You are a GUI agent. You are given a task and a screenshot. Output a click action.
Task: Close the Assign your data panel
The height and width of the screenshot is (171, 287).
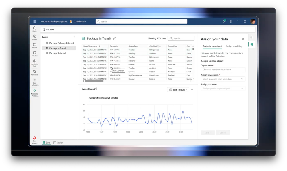click(243, 39)
